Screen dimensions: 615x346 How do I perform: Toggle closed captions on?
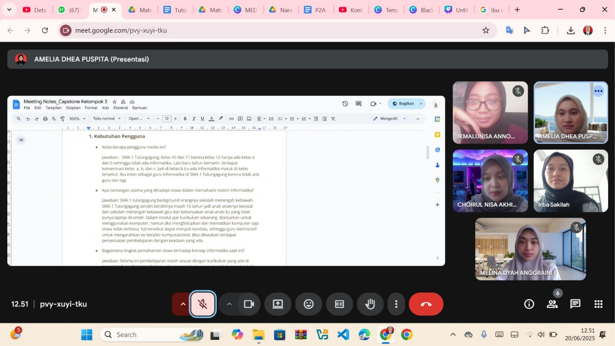tap(340, 304)
